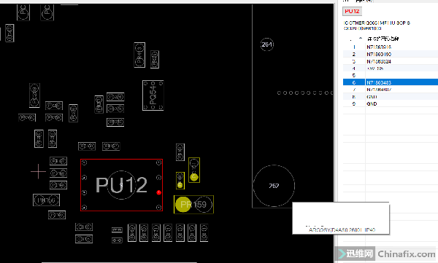
Task: Click the net name column header
Action: (x=383, y=39)
